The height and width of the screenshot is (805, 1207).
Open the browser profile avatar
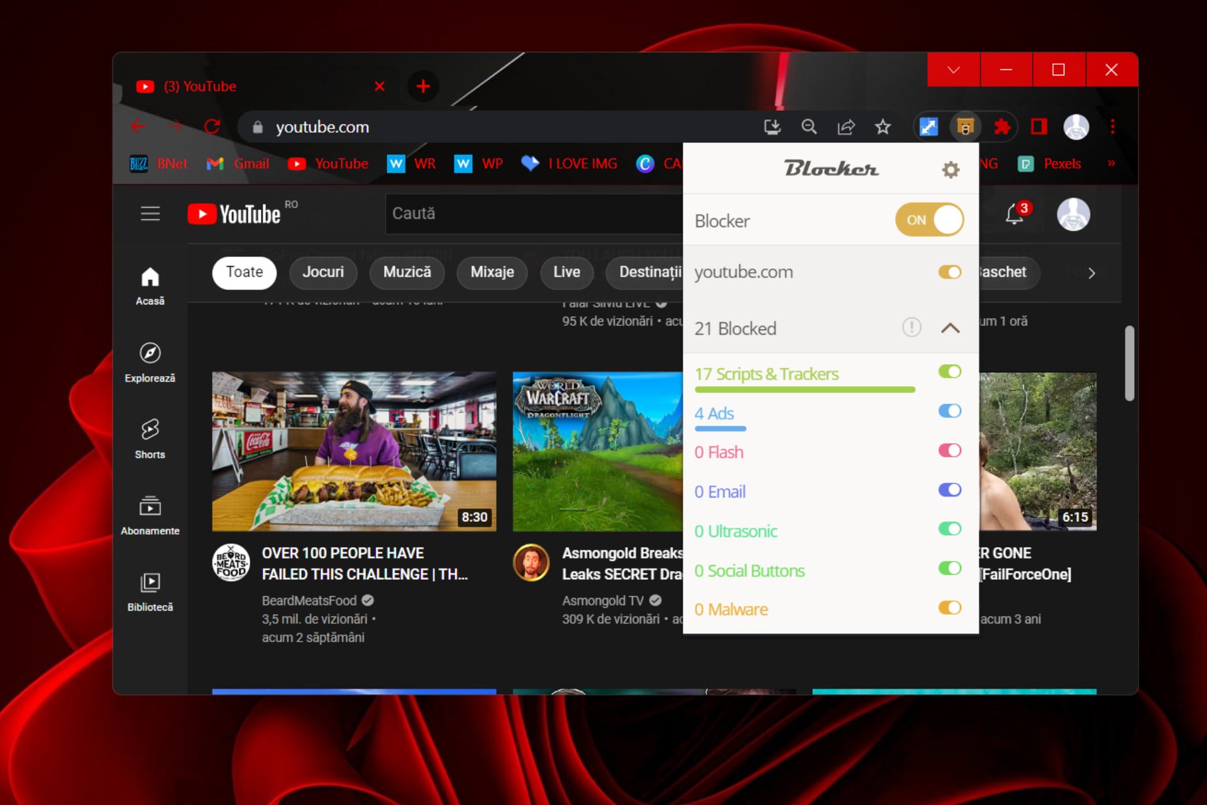pos(1076,127)
